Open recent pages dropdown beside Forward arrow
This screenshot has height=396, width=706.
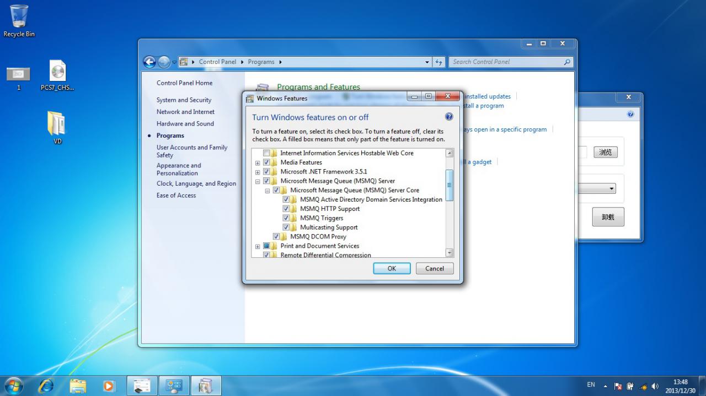click(x=174, y=62)
